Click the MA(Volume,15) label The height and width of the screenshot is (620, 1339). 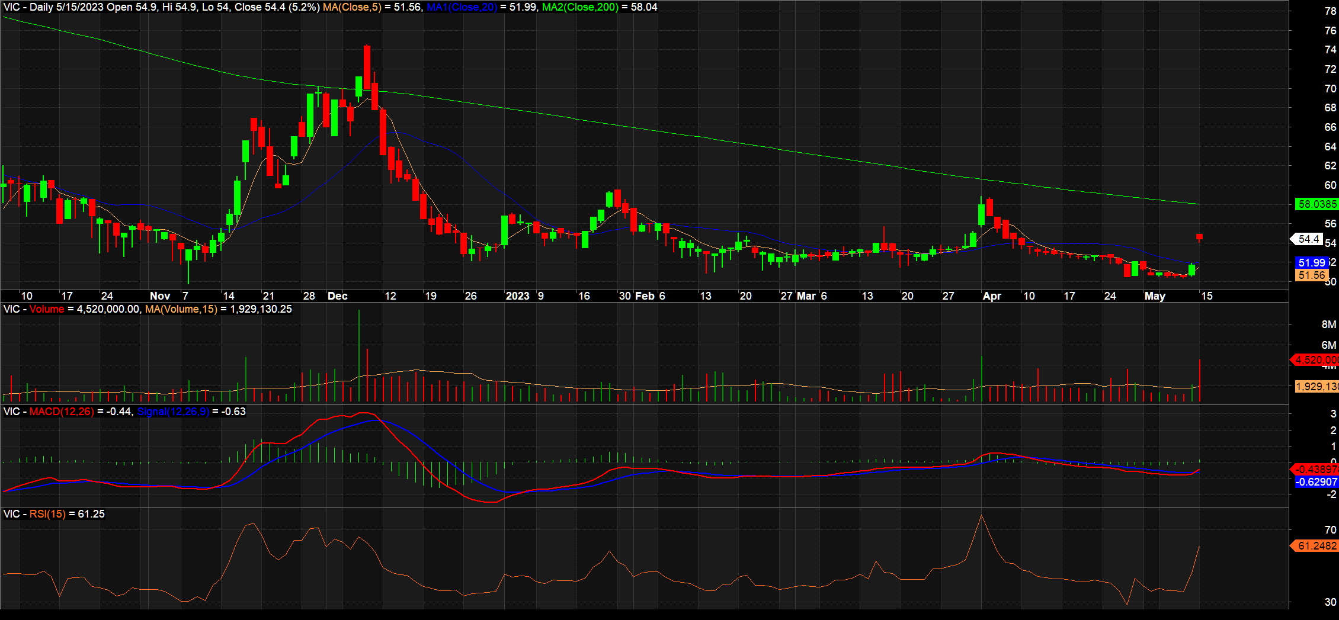click(181, 309)
